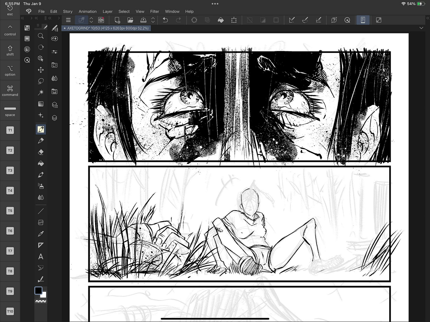Collapse the right palette dock double arrow
The width and height of the screenshot is (430, 322).
(x=428, y=18)
